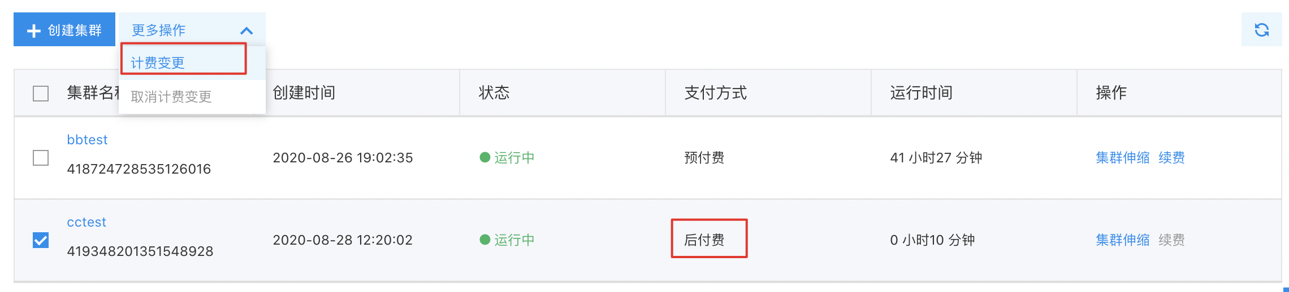Viewport: 1289px width, 292px height.
Task: Click 集群伸缩 for bbtest row
Action: 1122,157
